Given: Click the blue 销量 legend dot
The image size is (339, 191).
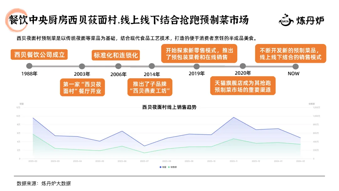Looking at the screenshot, I should click(160, 167).
